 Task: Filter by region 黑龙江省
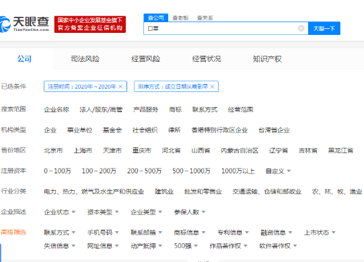click(x=340, y=150)
